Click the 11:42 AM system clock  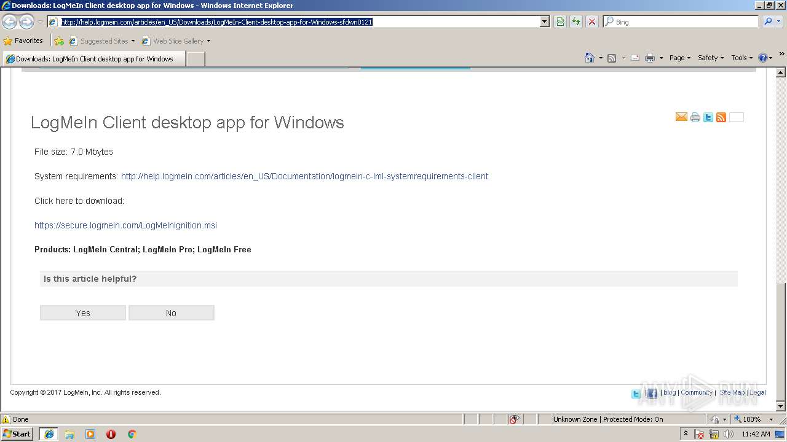(756, 434)
